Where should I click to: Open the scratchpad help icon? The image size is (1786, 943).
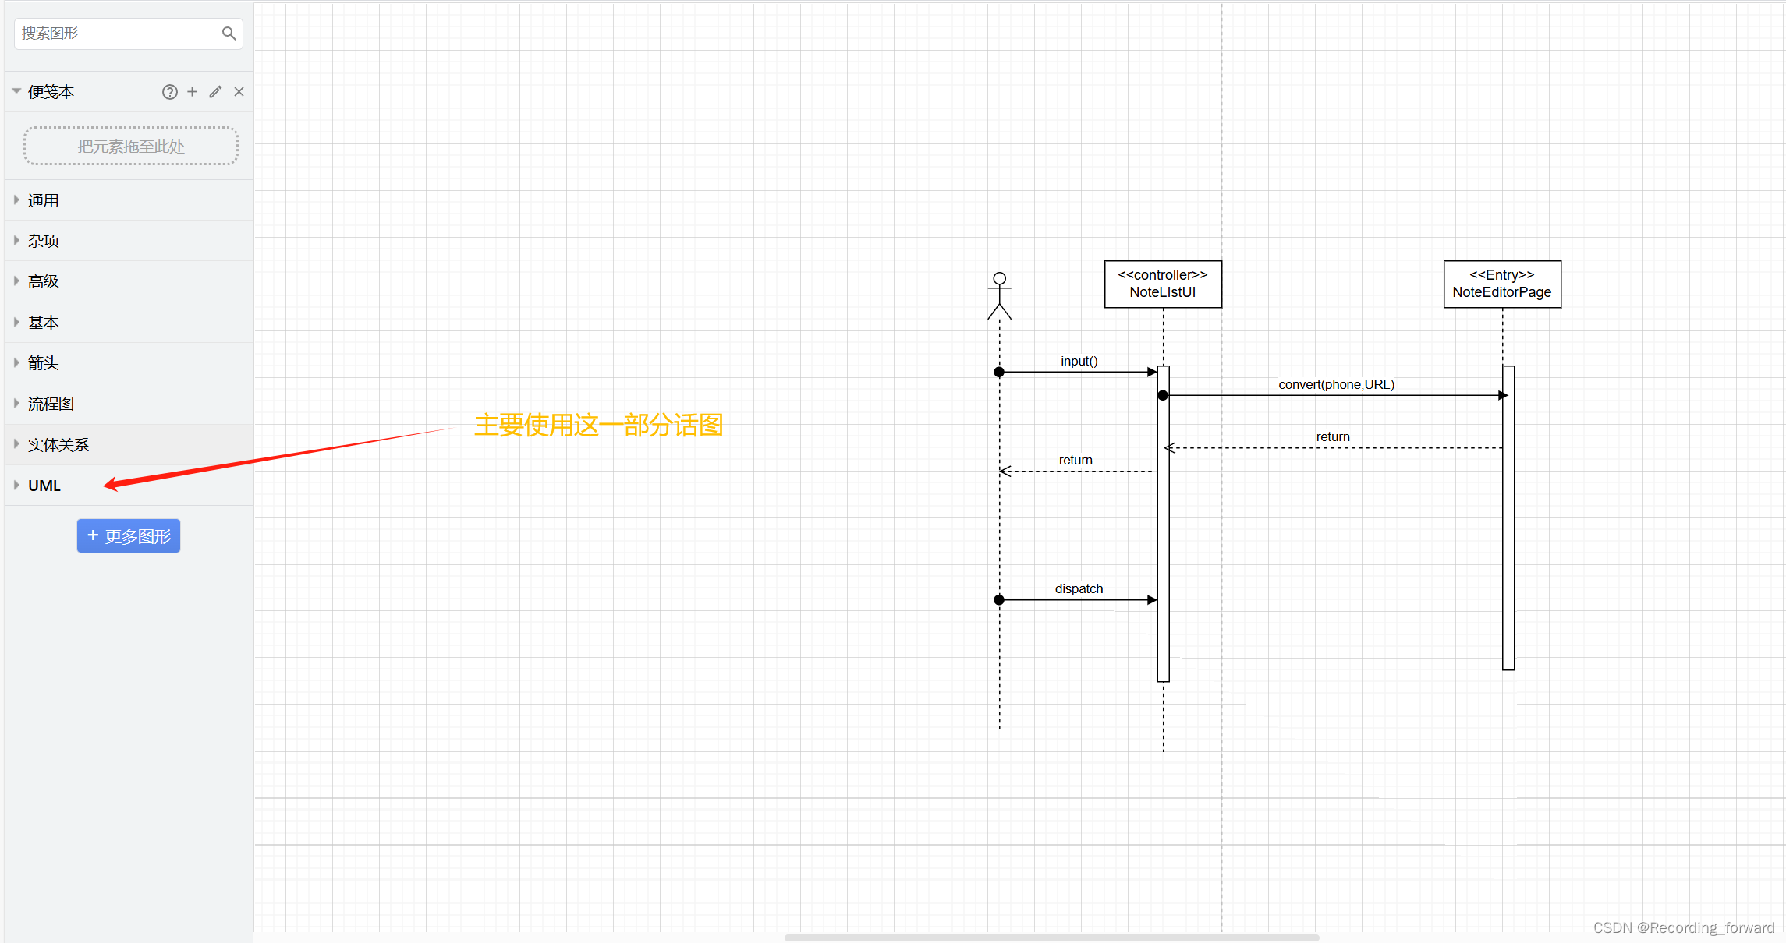point(170,91)
